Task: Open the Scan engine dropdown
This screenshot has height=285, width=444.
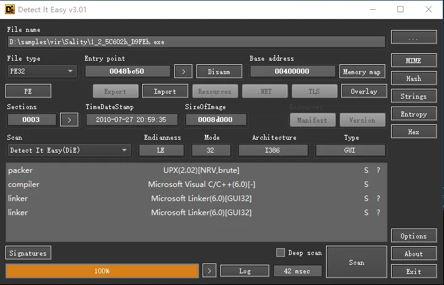Action: click(x=69, y=150)
